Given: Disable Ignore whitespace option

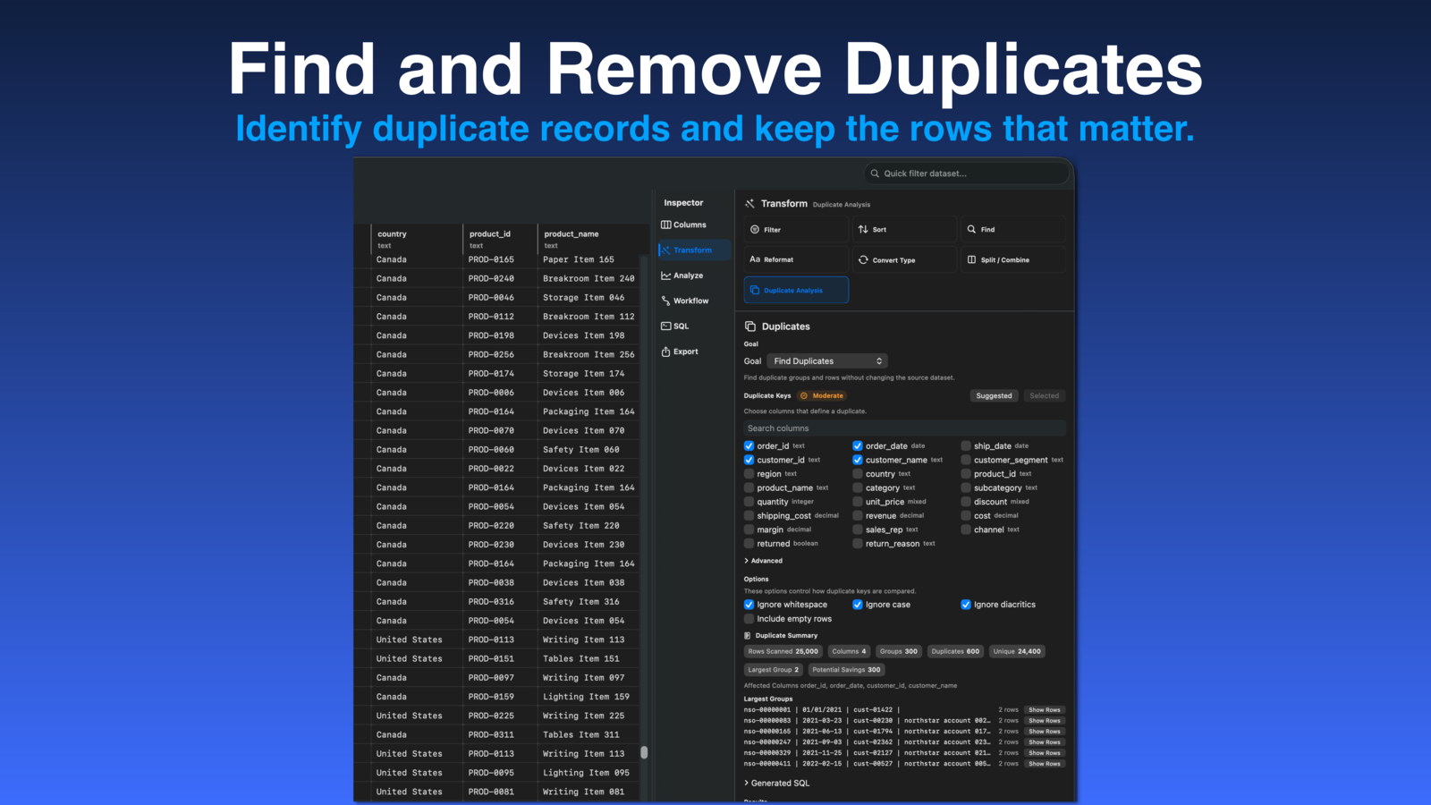Looking at the screenshot, I should [749, 605].
